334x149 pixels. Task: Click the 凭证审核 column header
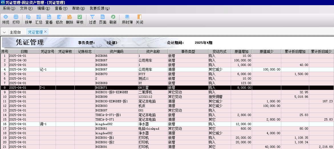[x=65, y=51]
